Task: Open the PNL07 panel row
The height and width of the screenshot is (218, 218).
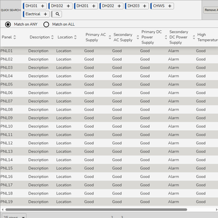Action: (x=109, y=101)
